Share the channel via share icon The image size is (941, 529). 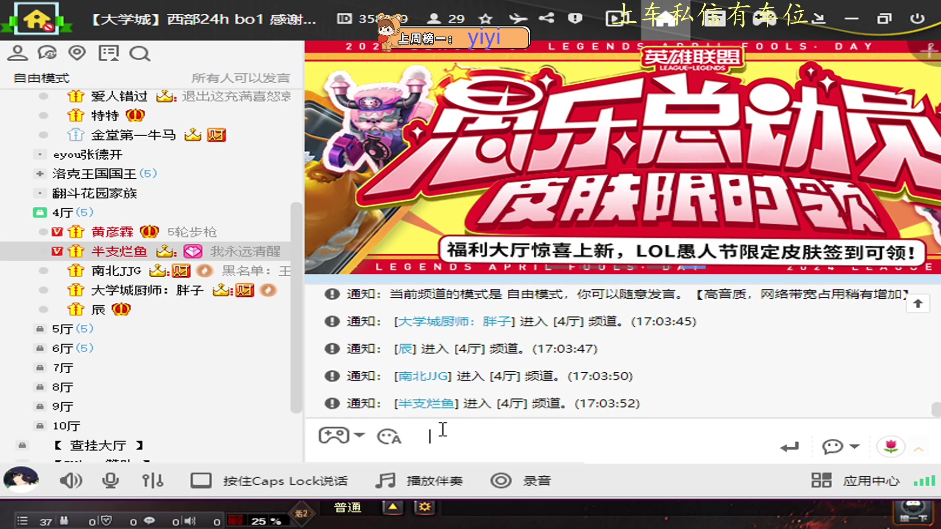(546, 19)
